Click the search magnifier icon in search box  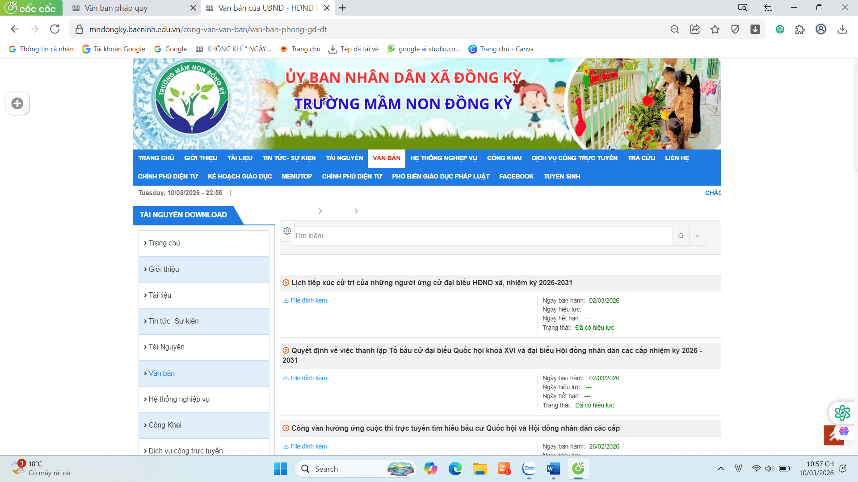(681, 236)
